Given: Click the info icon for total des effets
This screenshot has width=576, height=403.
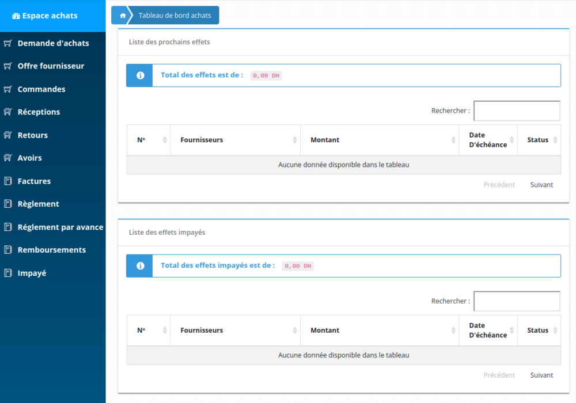Looking at the screenshot, I should (x=140, y=75).
